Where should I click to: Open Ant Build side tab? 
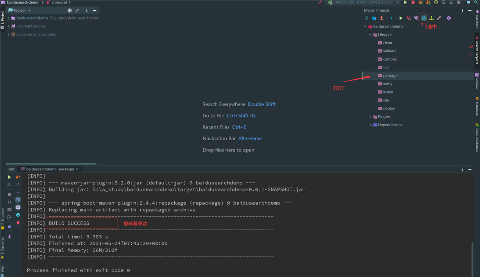[477, 19]
